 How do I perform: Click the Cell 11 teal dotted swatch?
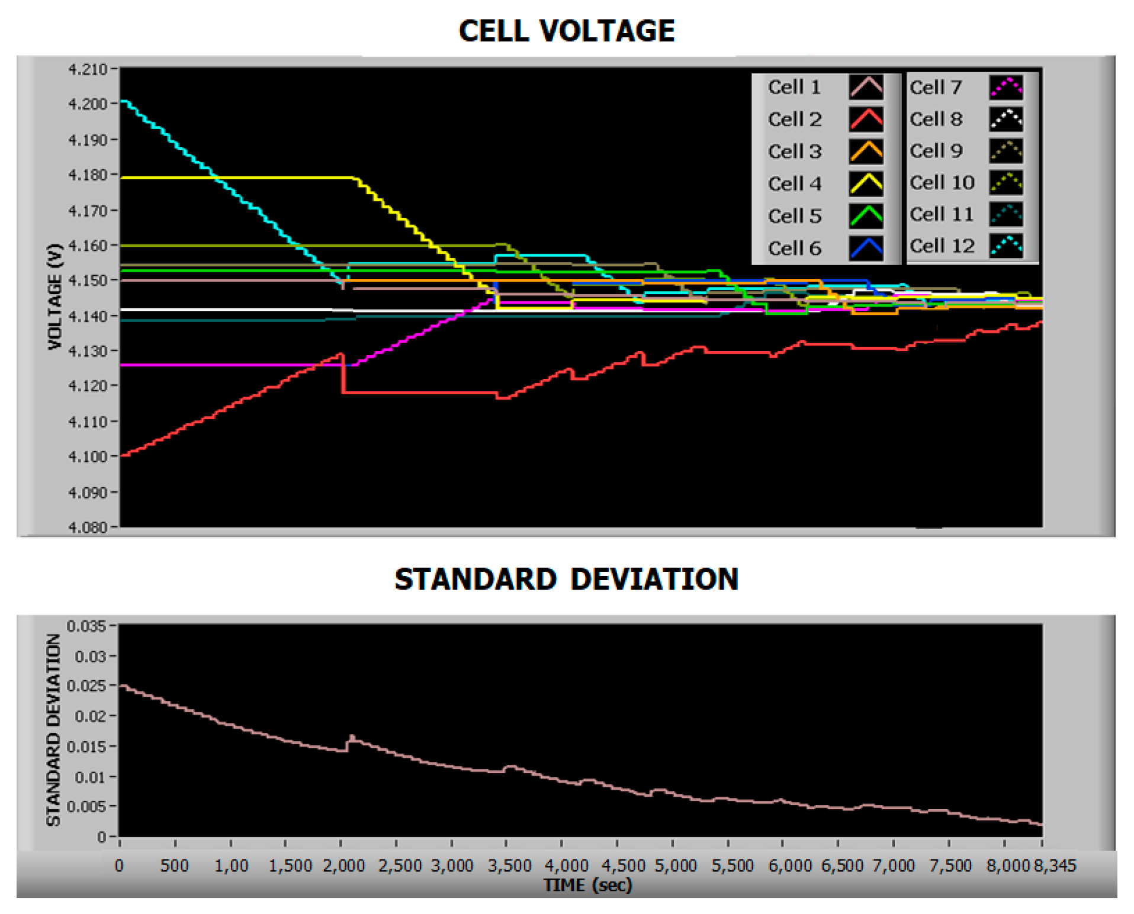pos(1006,214)
